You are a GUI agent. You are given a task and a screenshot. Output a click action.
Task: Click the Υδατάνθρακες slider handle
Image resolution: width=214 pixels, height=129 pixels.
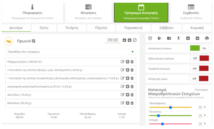pyautogui.click(x=171, y=107)
